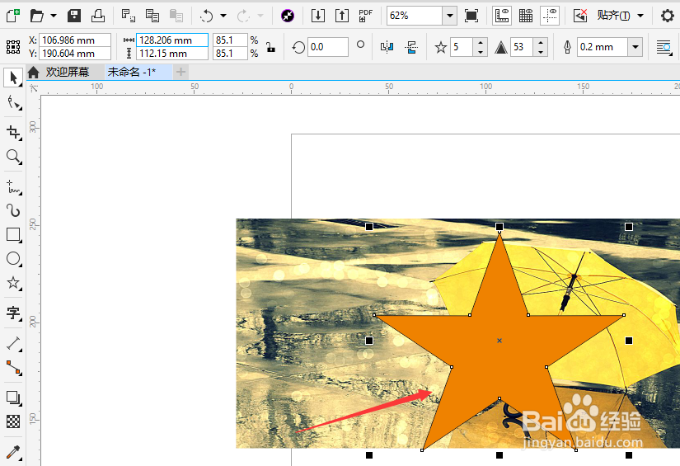
Task: Select the Shape edit tool
Action: [13, 103]
